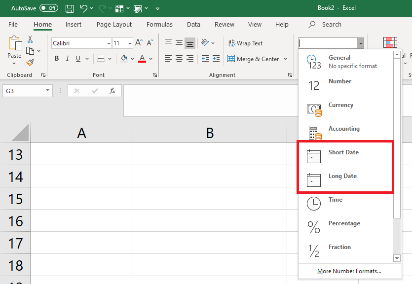Open the File tab

point(13,25)
